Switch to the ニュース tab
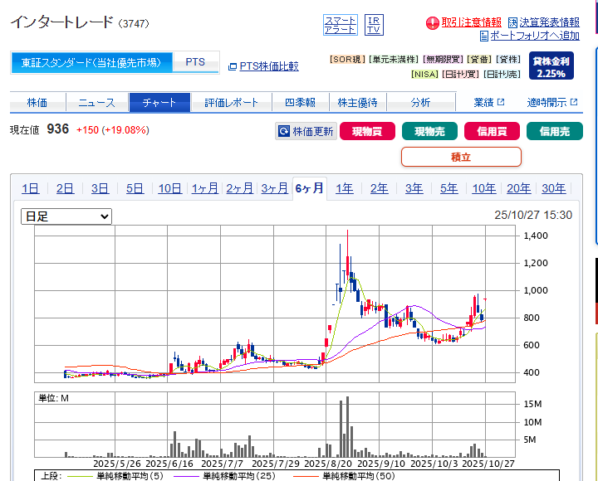Screen dimensions: 598x481 tap(97, 103)
